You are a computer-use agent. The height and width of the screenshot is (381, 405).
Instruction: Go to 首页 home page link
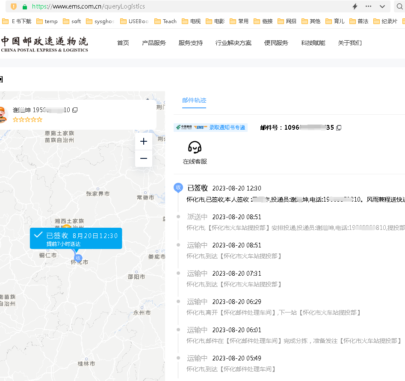coord(123,43)
